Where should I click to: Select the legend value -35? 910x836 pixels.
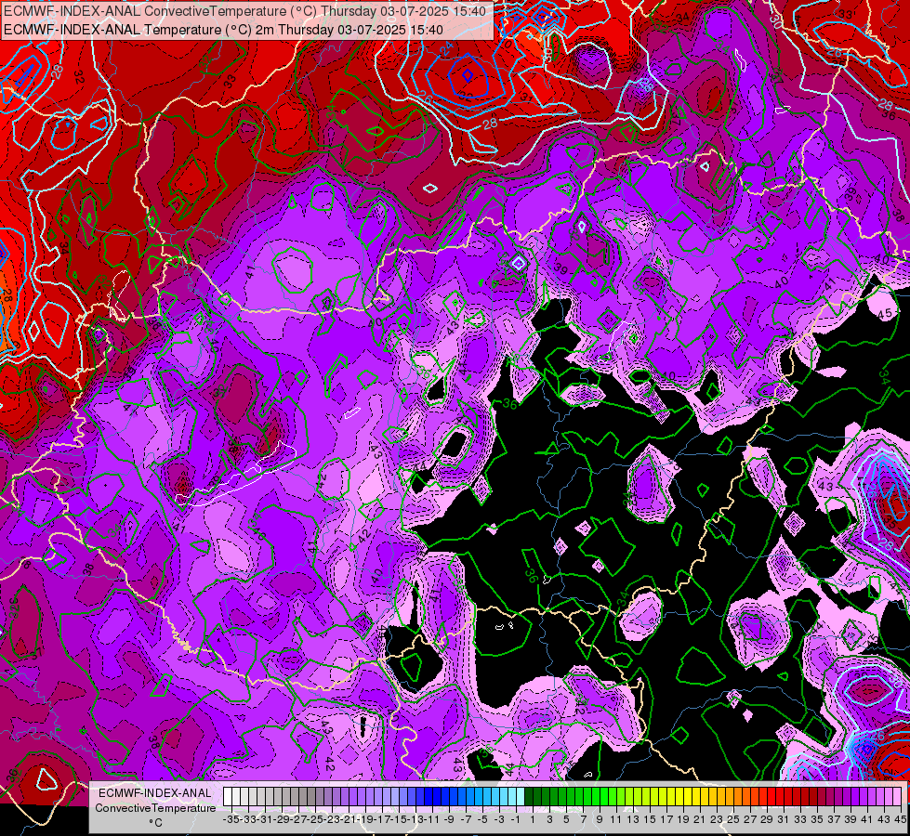[x=231, y=819]
